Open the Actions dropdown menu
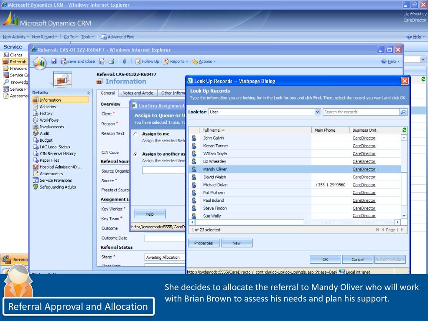428x321 pixels. click(x=204, y=61)
